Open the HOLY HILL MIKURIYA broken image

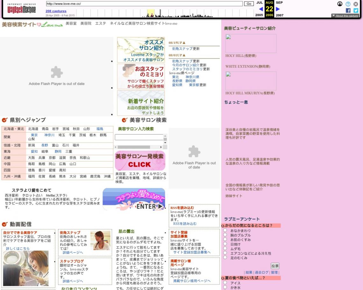click(x=251, y=81)
